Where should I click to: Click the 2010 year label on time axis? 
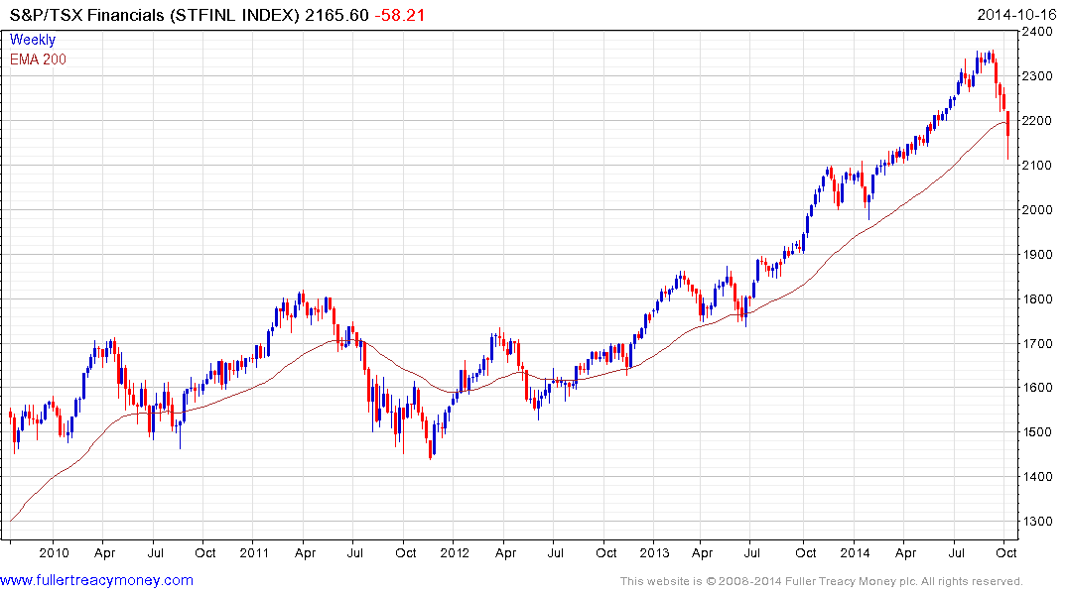(x=54, y=552)
